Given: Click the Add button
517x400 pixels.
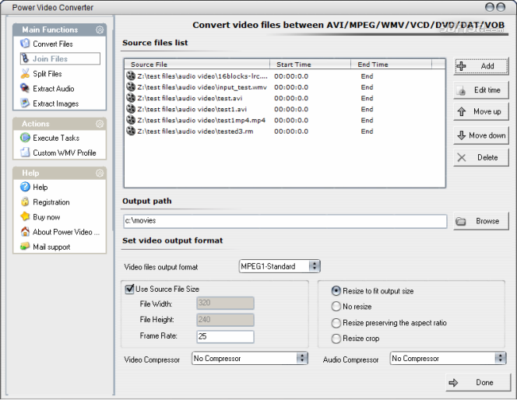Looking at the screenshot, I should click(481, 66).
